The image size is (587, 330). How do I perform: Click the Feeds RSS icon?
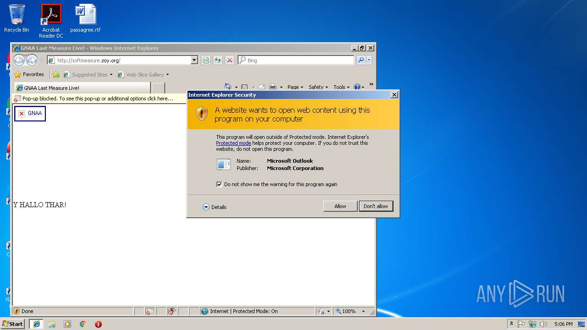click(x=244, y=87)
